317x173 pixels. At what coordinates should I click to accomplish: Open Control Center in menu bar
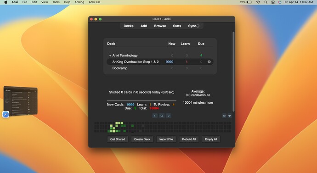pos(273,2)
